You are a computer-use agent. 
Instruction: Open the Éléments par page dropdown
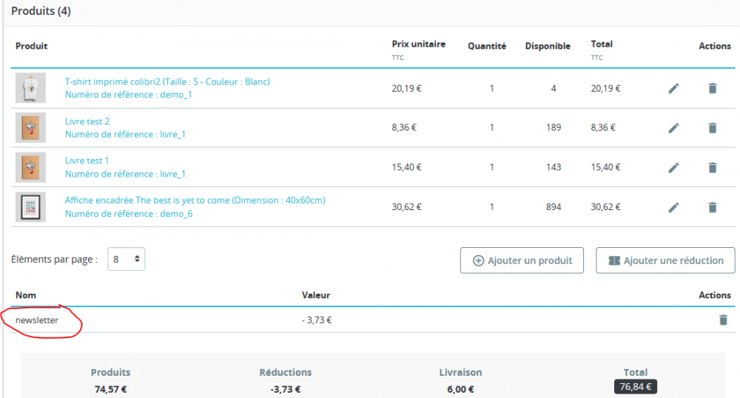[x=126, y=259]
